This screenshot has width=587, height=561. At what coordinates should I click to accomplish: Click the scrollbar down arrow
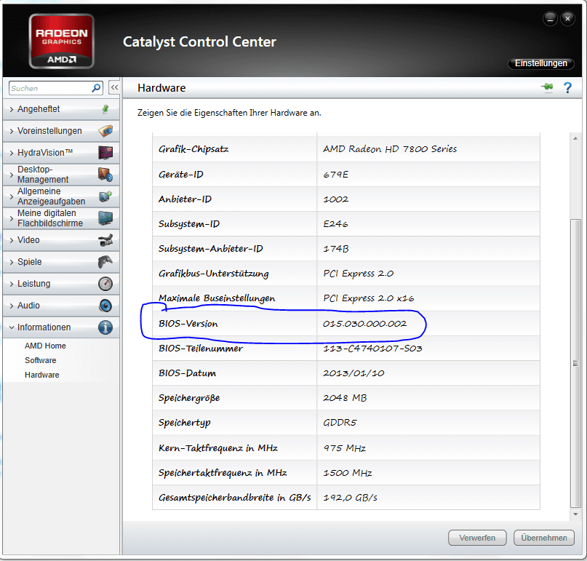tap(575, 514)
